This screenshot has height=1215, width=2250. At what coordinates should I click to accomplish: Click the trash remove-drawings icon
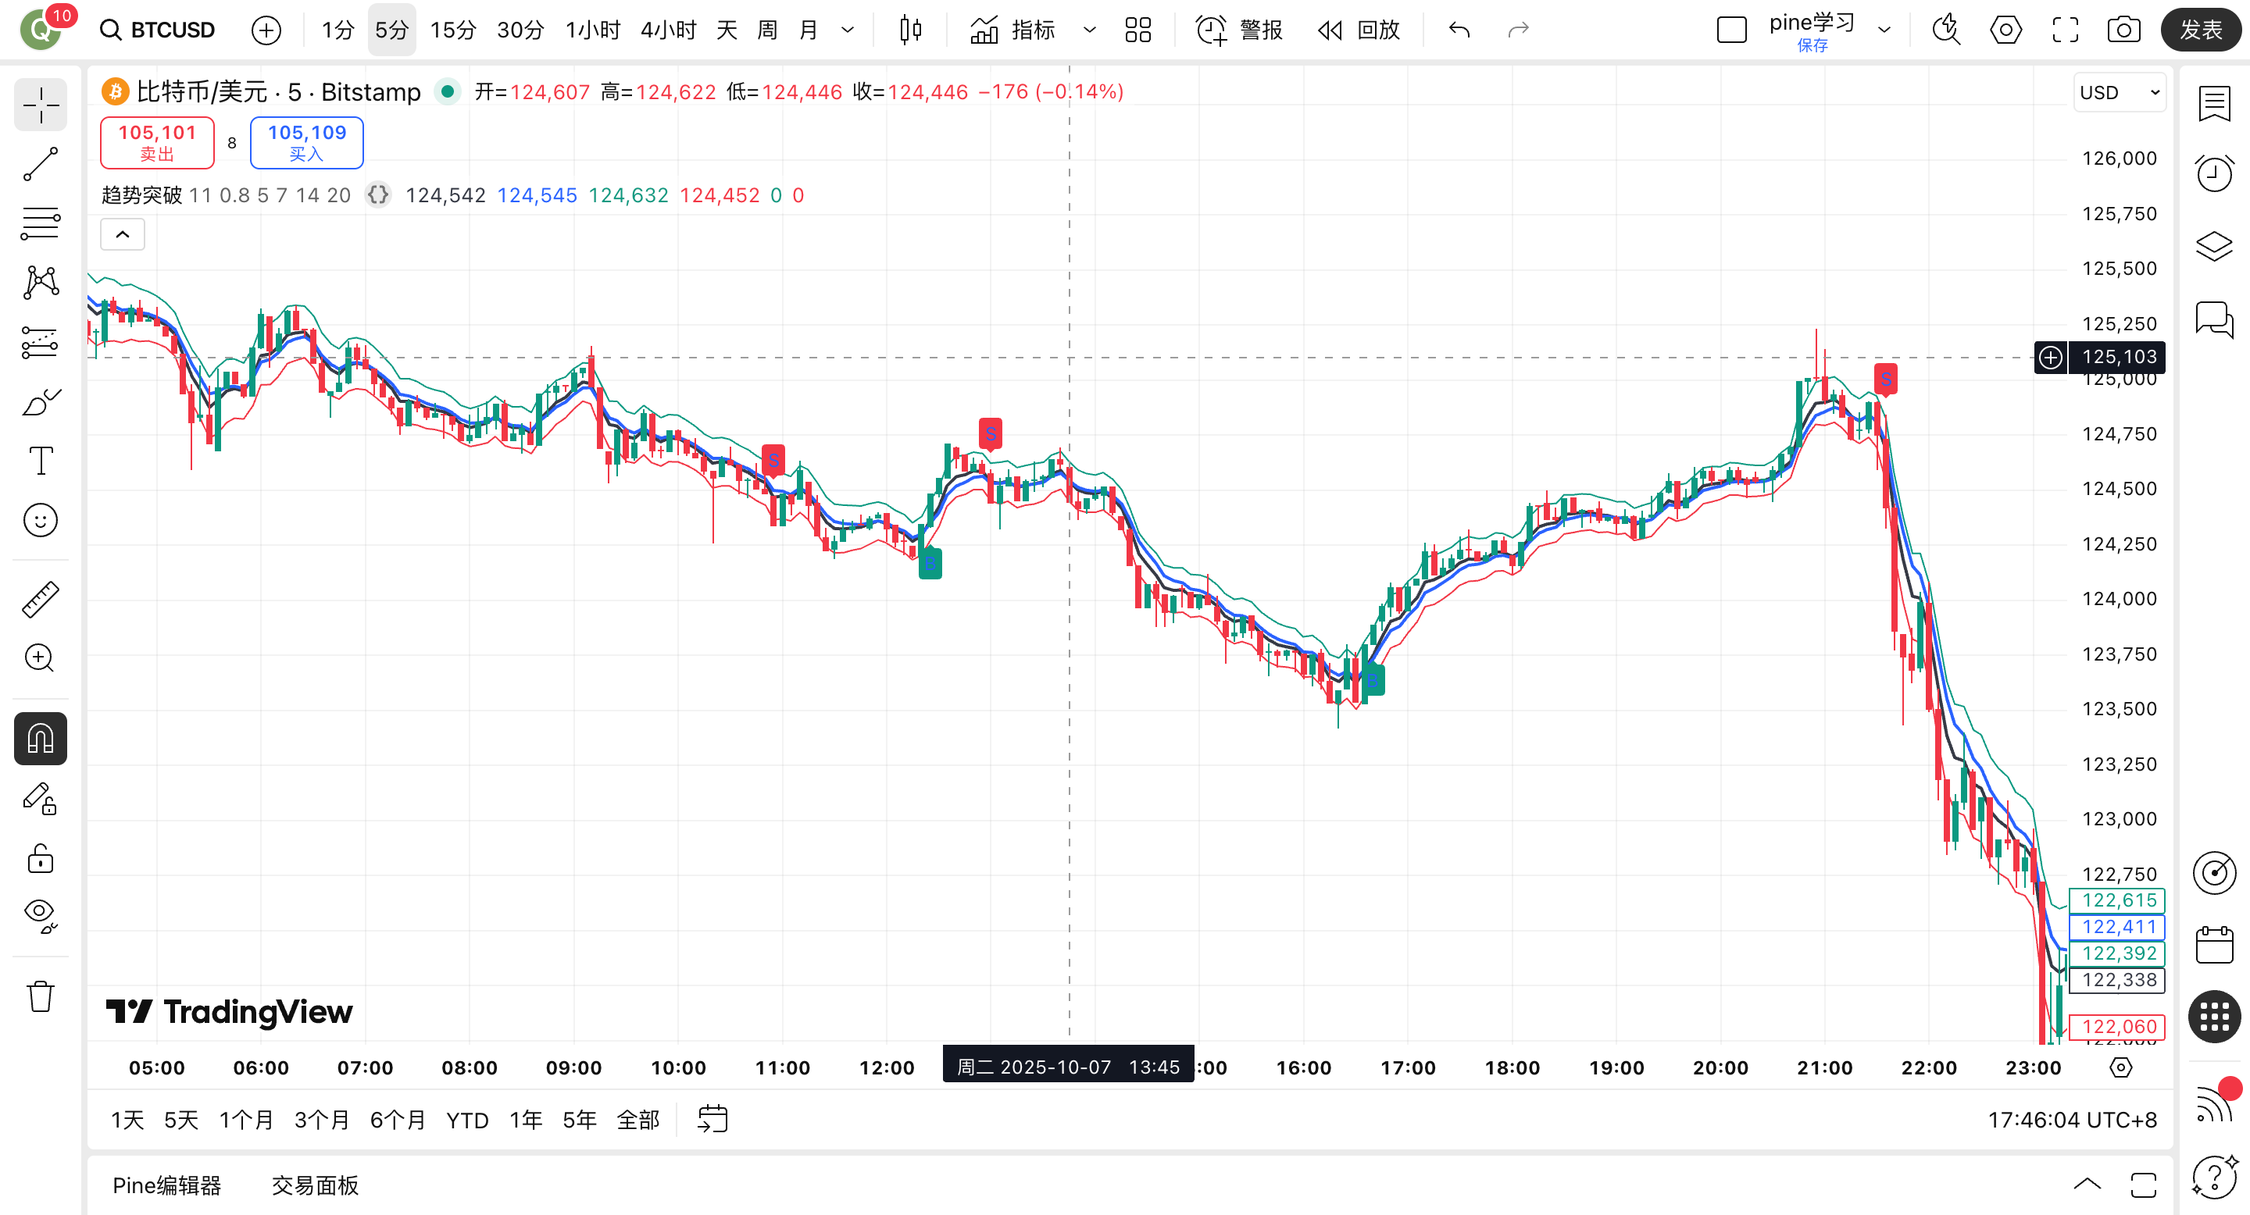pos(40,996)
